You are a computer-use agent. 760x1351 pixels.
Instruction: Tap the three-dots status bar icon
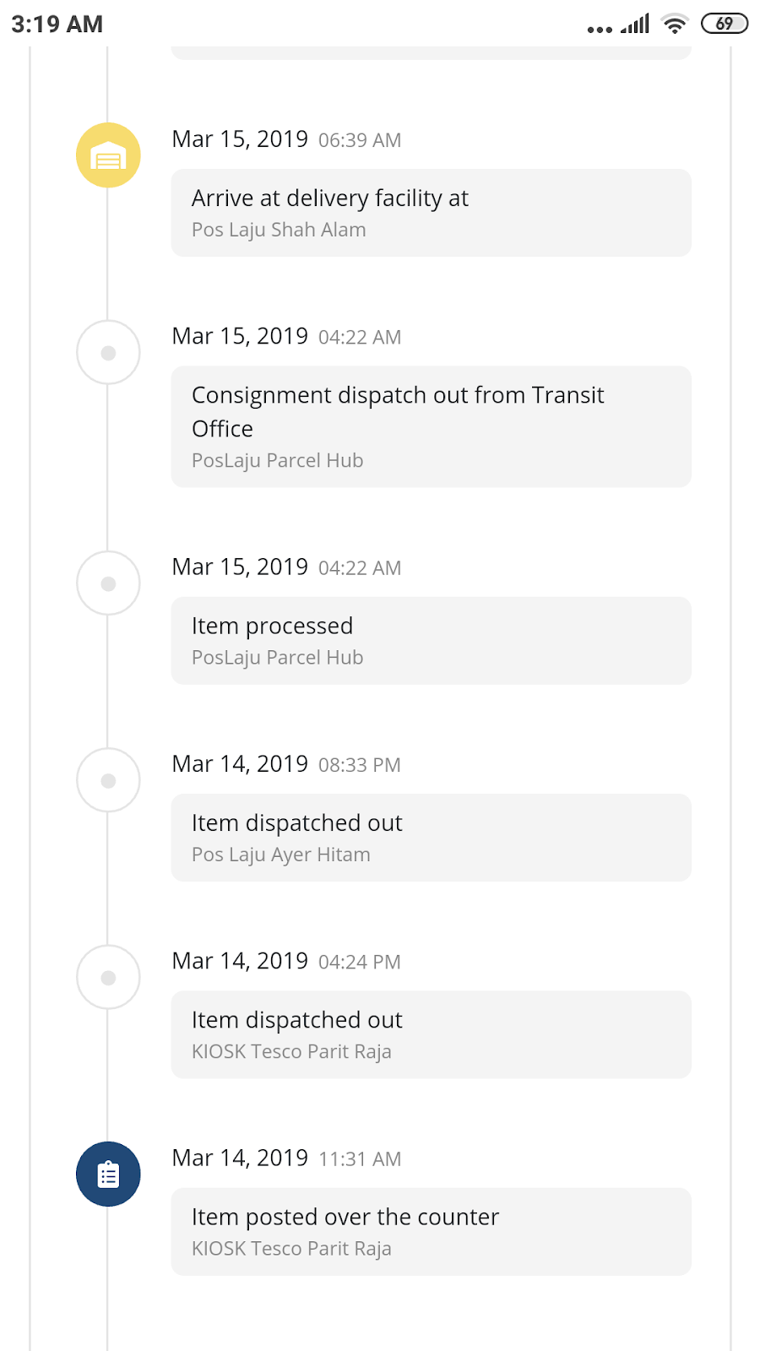[600, 29]
